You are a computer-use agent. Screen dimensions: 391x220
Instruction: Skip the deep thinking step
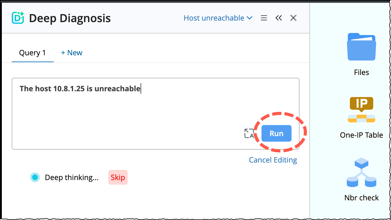(118, 178)
